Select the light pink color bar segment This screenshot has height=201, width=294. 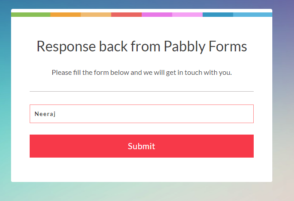click(x=187, y=15)
